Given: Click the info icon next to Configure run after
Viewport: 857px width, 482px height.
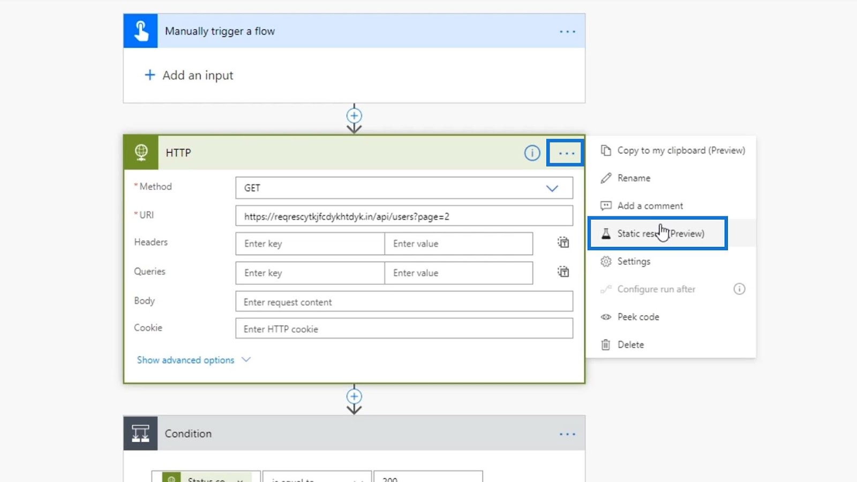Looking at the screenshot, I should [739, 289].
